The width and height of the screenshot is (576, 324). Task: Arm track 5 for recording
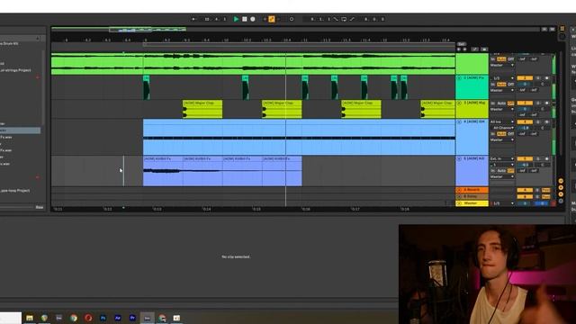(x=546, y=158)
